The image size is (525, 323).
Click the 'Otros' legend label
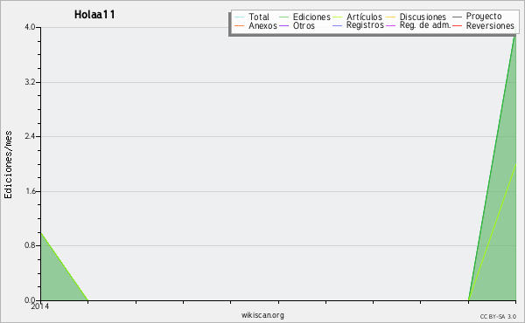click(x=304, y=25)
